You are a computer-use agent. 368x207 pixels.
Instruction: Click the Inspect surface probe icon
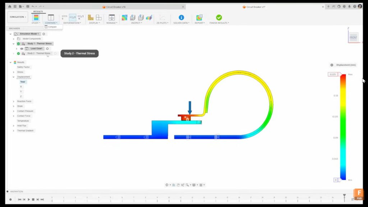pyautogui.click(x=133, y=18)
